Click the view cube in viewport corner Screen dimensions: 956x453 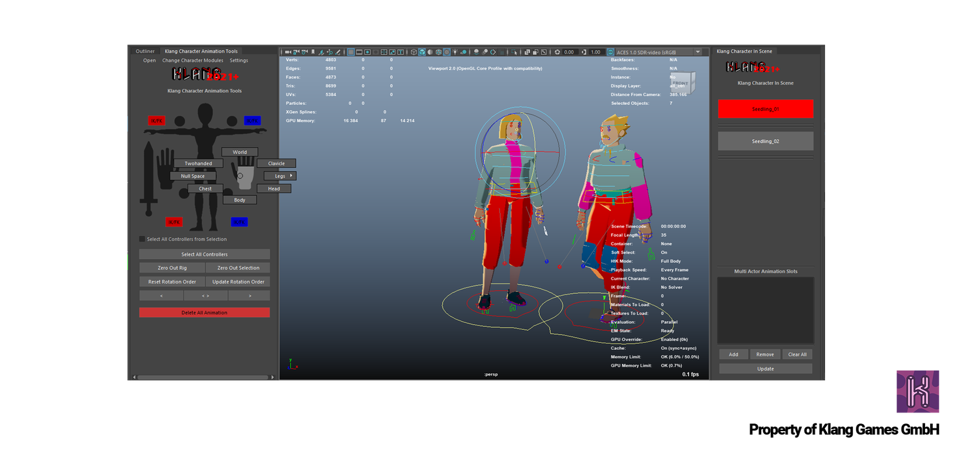[682, 82]
